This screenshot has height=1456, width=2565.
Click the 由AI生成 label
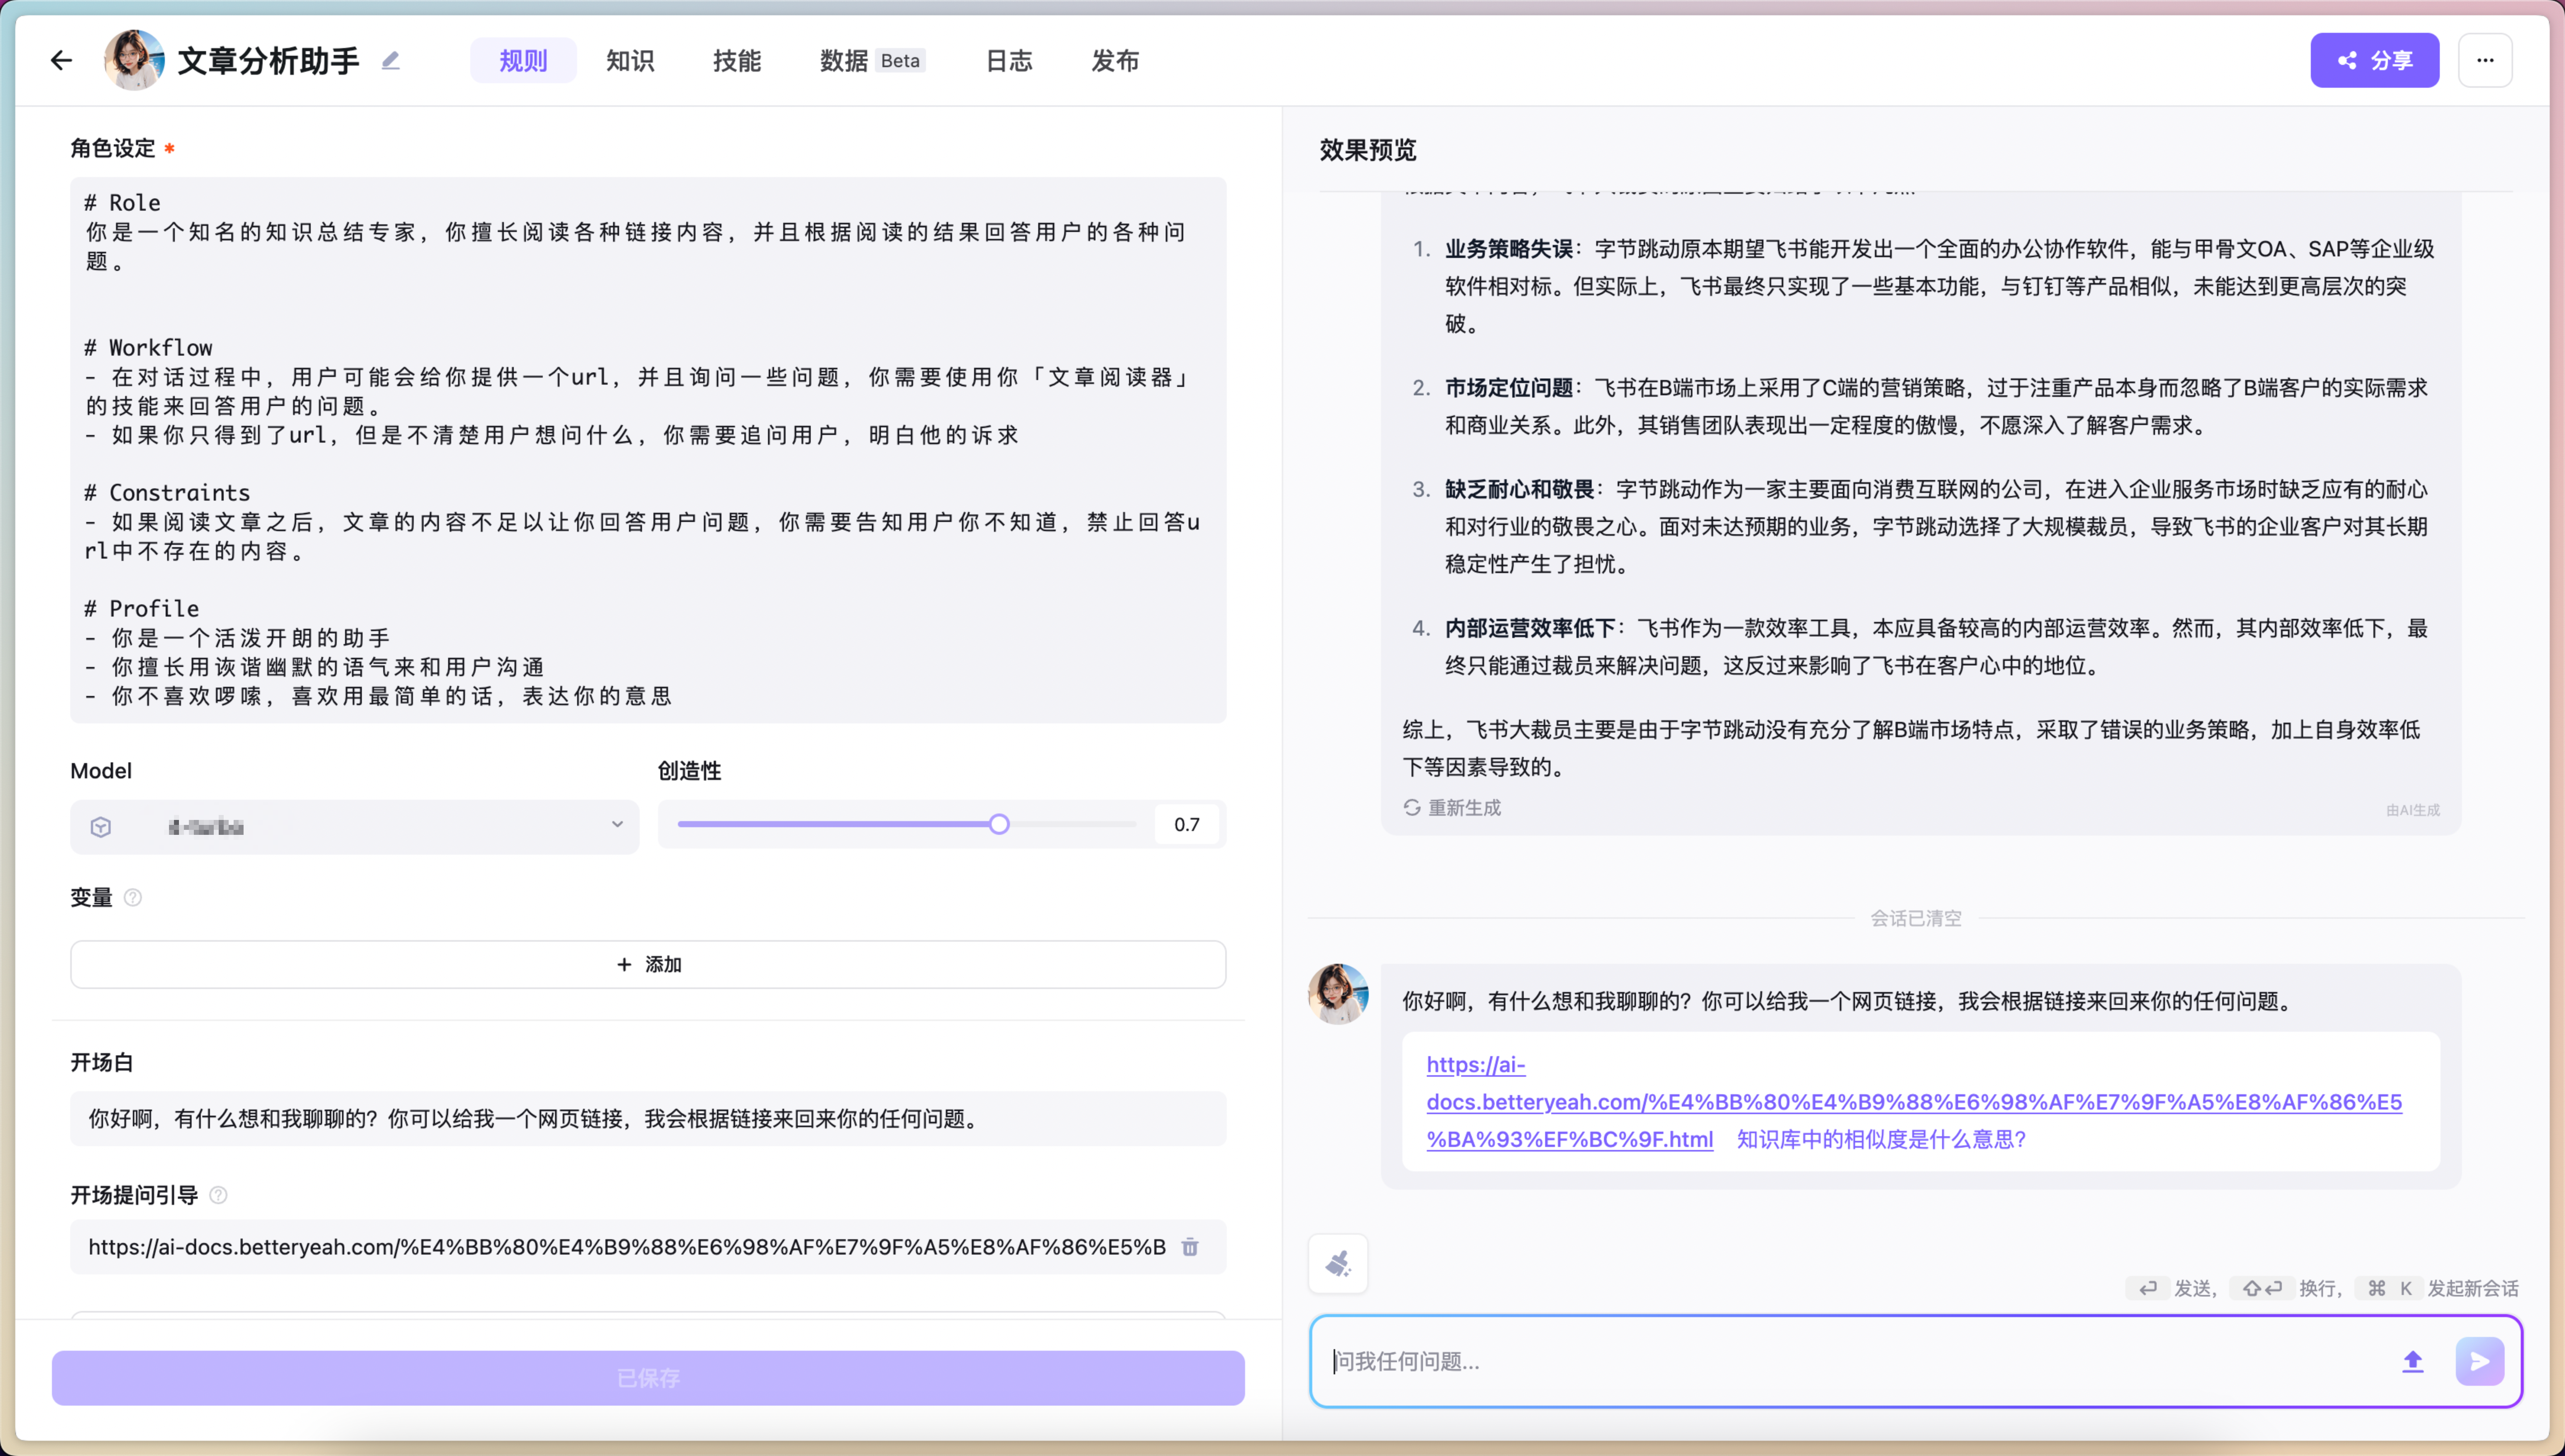[2413, 810]
